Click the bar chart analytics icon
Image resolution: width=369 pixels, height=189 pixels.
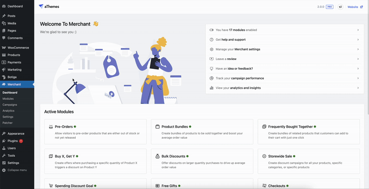[x=211, y=88]
